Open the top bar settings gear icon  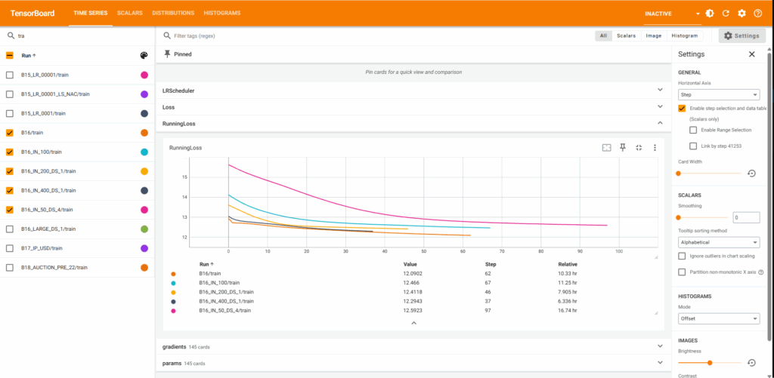[x=741, y=14]
